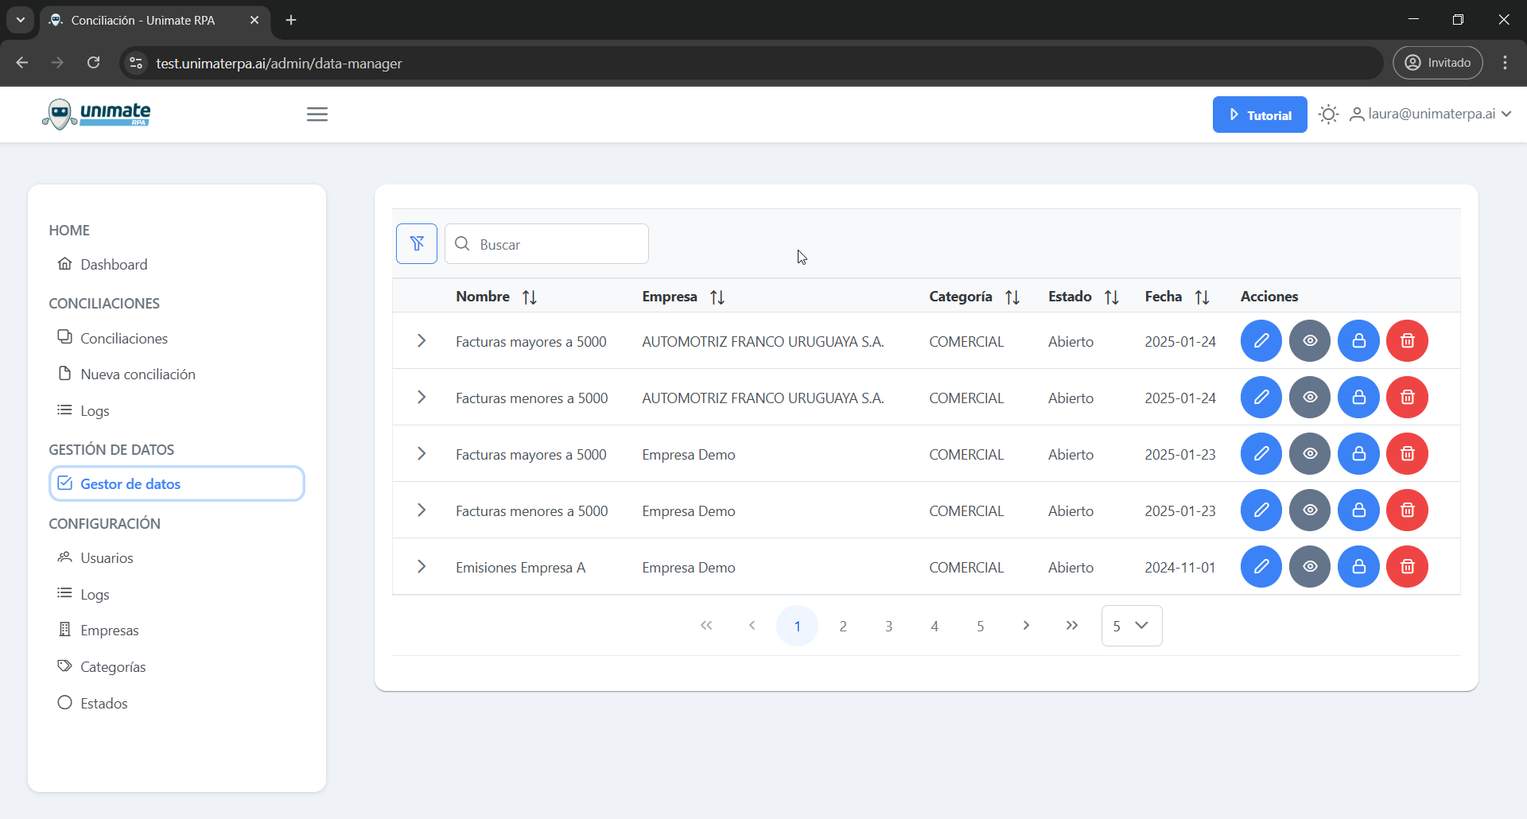
Task: View the Emisiones Empresa A record
Action: 1310,567
